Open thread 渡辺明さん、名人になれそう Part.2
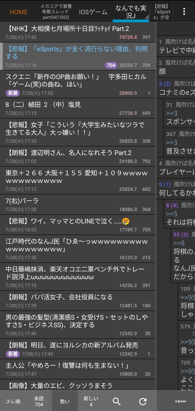Image resolution: width=195 pixels, height=411 pixels. pyautogui.click(x=78, y=156)
